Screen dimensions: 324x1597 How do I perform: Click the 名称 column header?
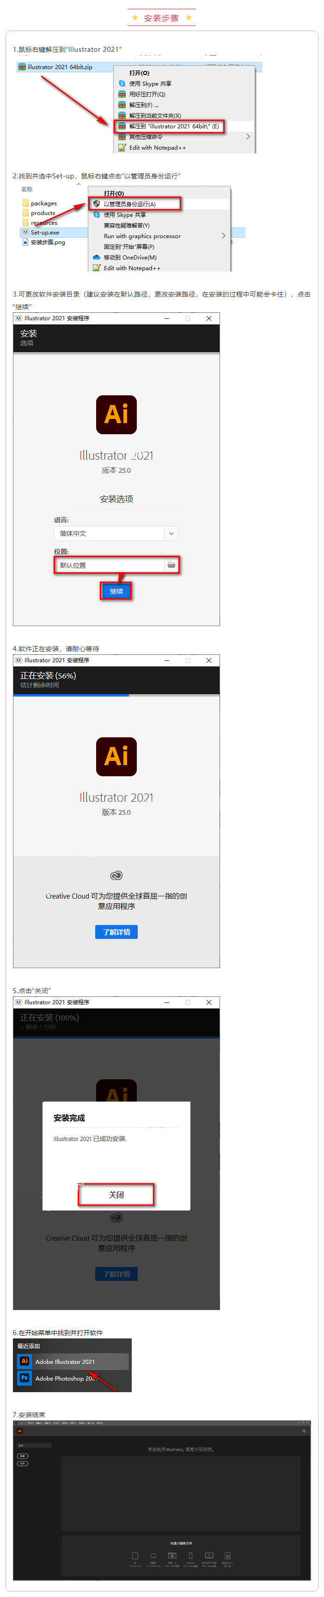pos(27,189)
